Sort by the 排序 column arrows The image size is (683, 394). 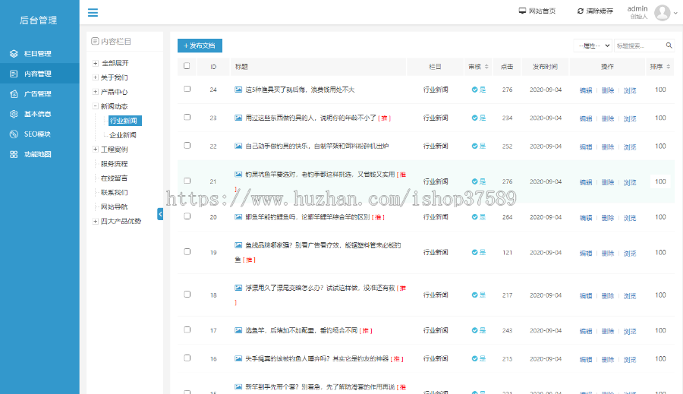pyautogui.click(x=668, y=67)
